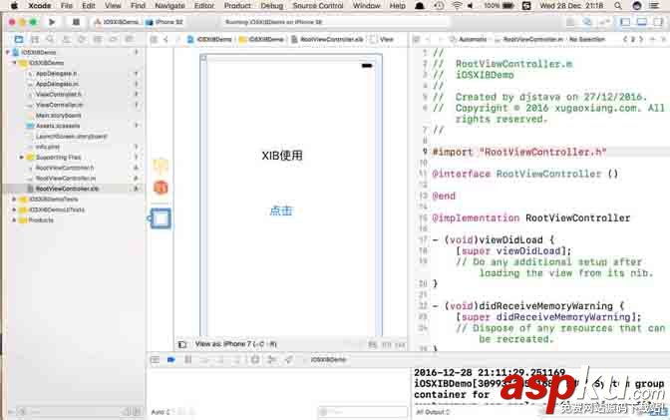This screenshot has height=420, width=670.
Task: Click the Spotlight search icon
Action: click(618, 6)
